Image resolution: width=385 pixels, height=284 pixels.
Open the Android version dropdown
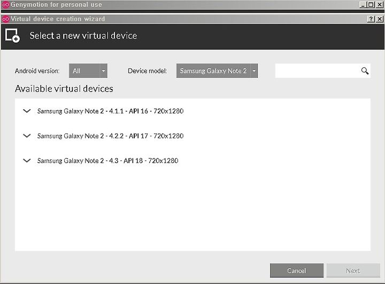click(x=88, y=71)
